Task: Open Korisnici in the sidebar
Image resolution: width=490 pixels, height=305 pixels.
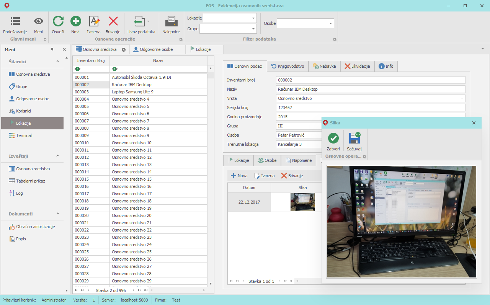Action: pyautogui.click(x=32, y=111)
